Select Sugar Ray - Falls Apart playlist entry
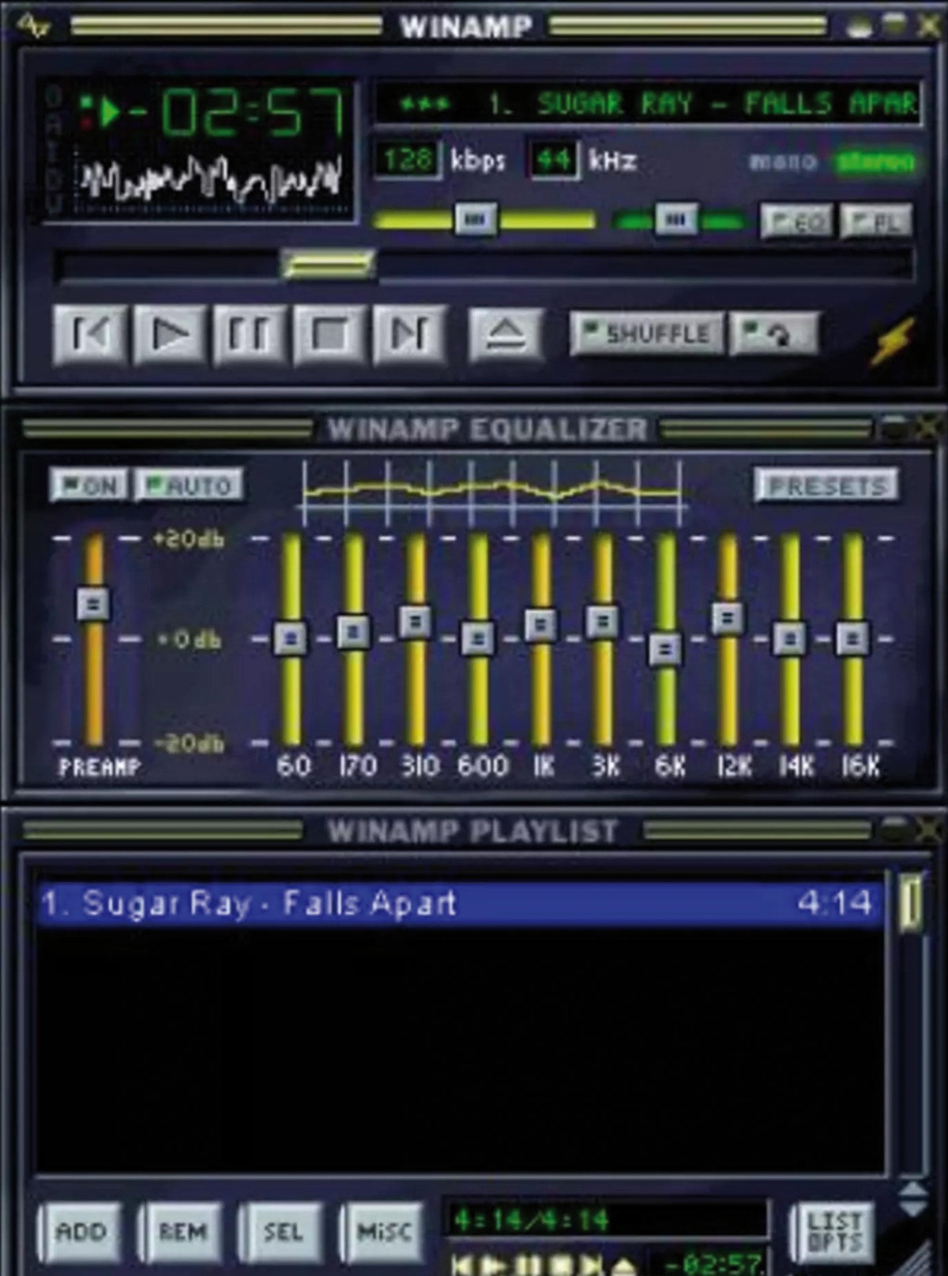Viewport: 948px width, 1276px height. [x=461, y=903]
